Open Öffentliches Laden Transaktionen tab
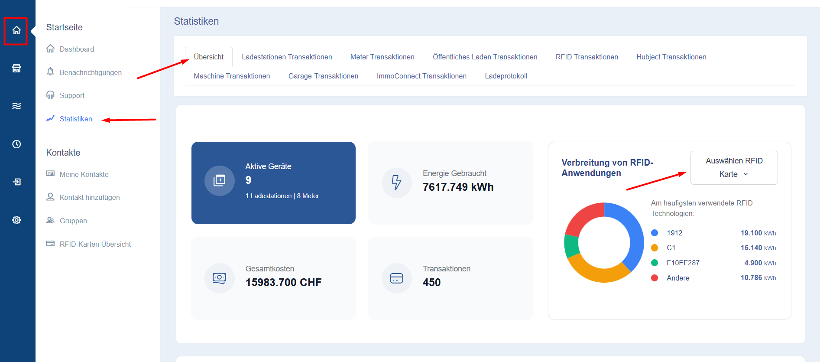Screen dimensions: 820x362 pyautogui.click(x=485, y=57)
